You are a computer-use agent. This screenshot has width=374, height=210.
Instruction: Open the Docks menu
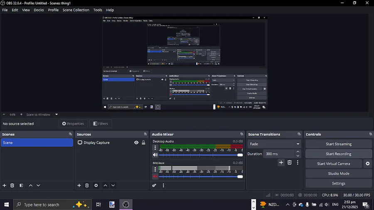(39, 10)
